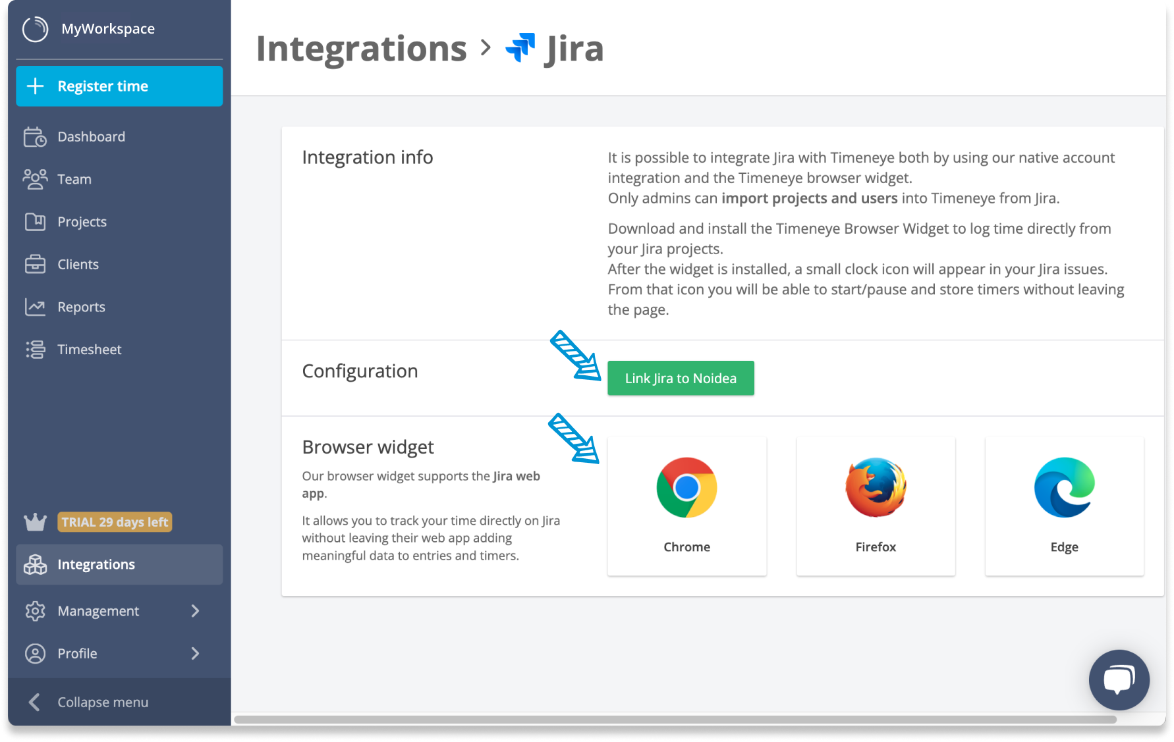This screenshot has width=1174, height=742.
Task: Click the Management gear icon
Action: [35, 611]
